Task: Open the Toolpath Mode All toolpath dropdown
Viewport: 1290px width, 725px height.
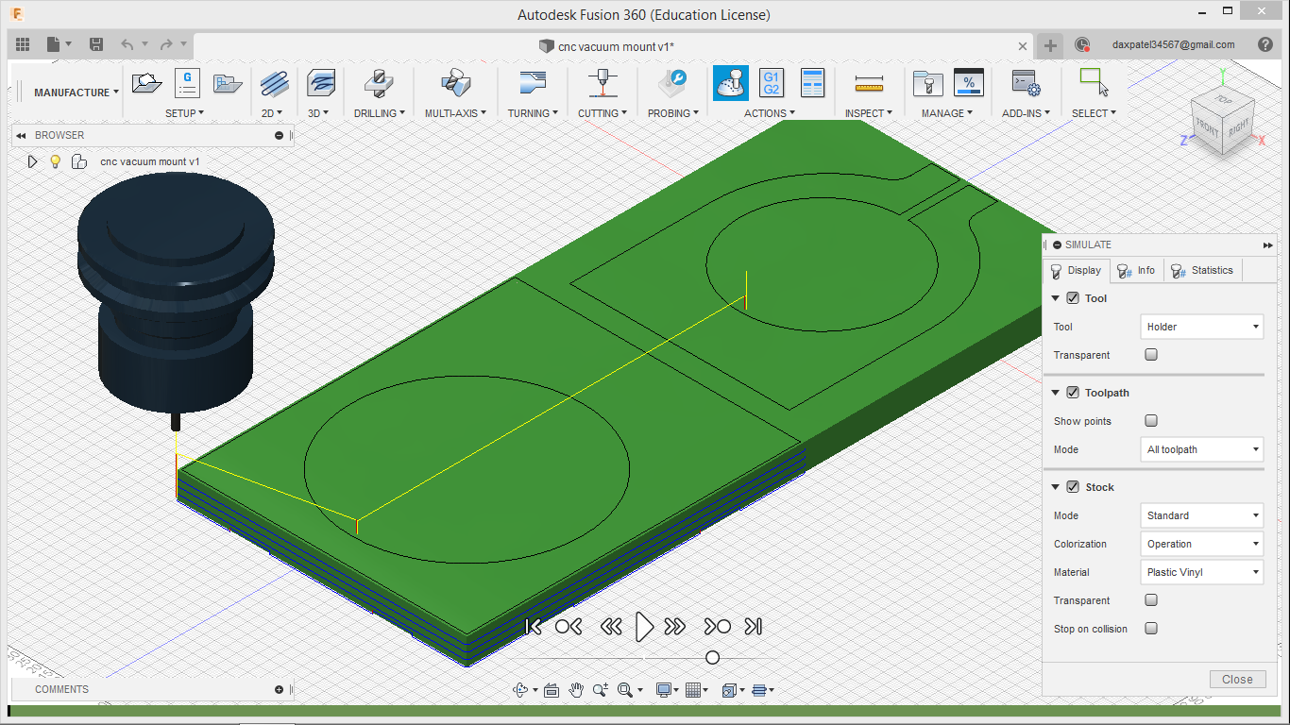Action: (x=1202, y=449)
